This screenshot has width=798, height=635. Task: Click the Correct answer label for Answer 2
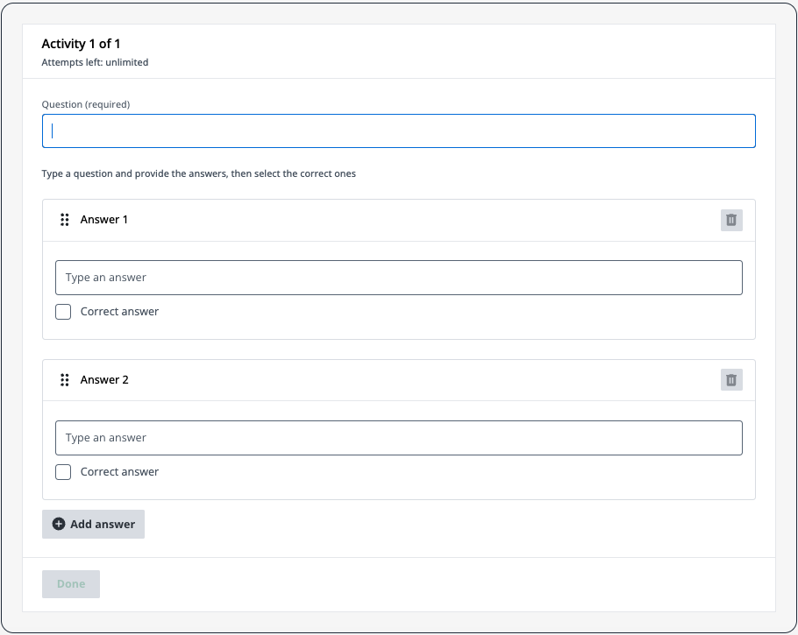(119, 472)
